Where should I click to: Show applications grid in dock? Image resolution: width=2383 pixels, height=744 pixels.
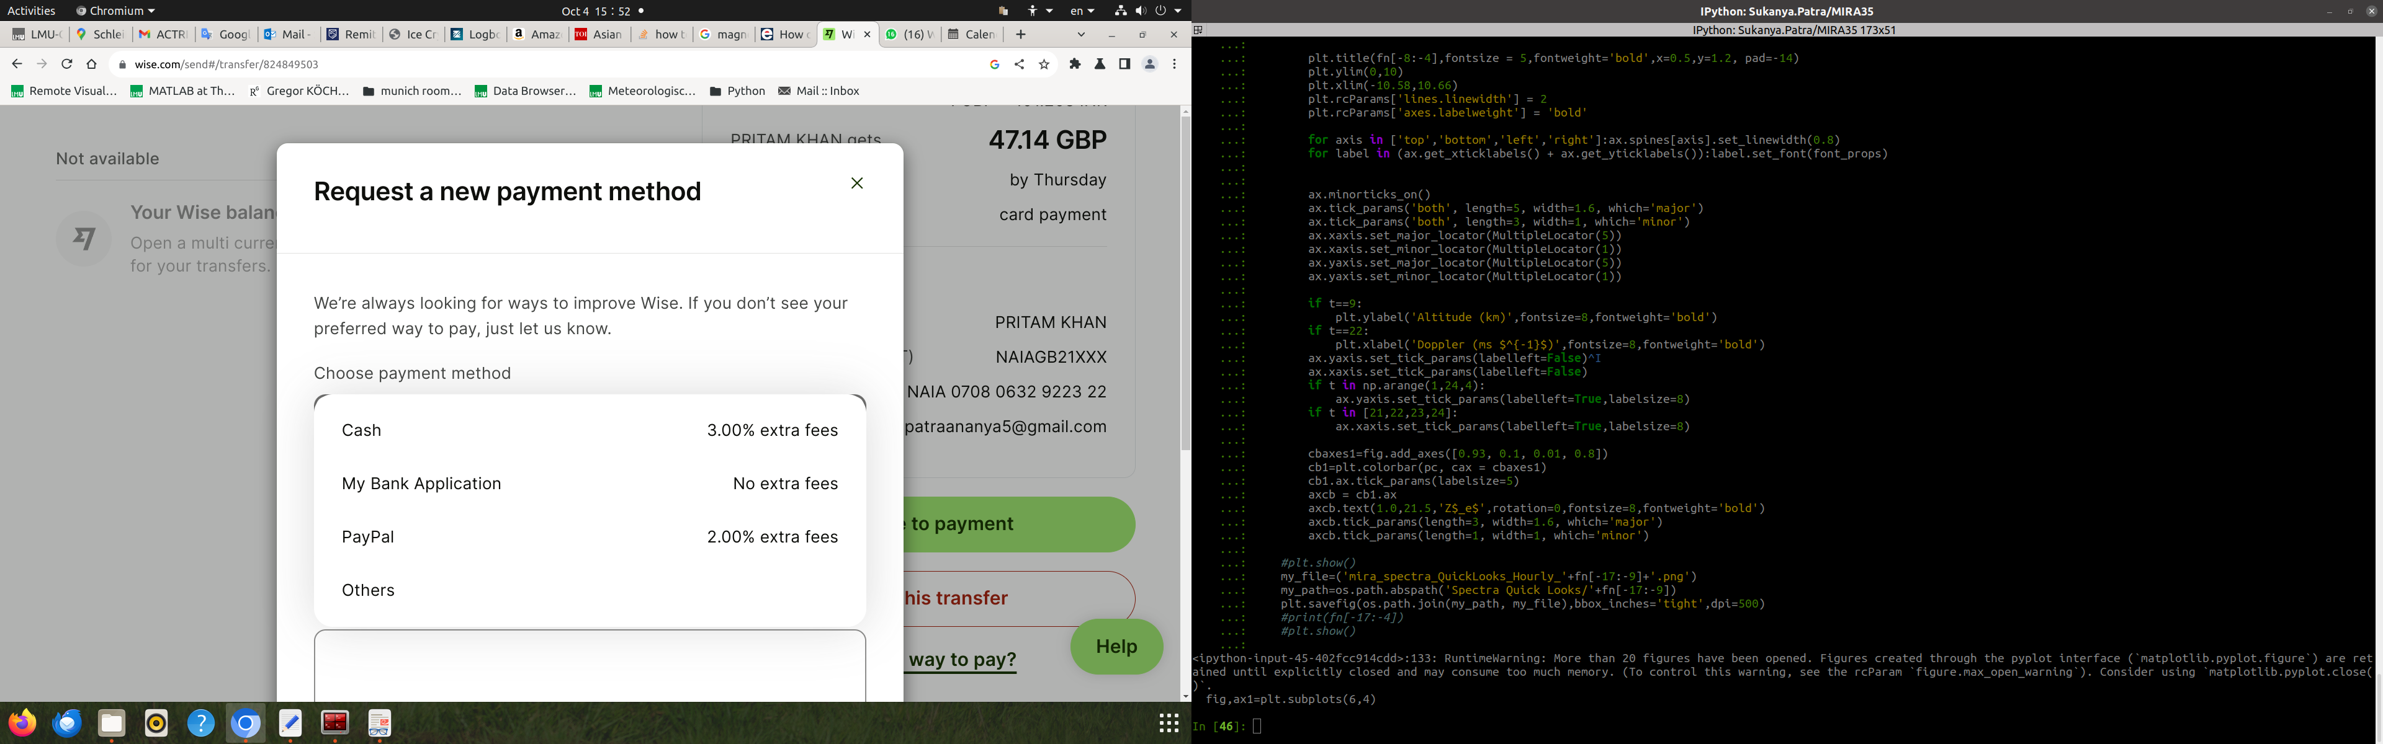tap(1169, 723)
